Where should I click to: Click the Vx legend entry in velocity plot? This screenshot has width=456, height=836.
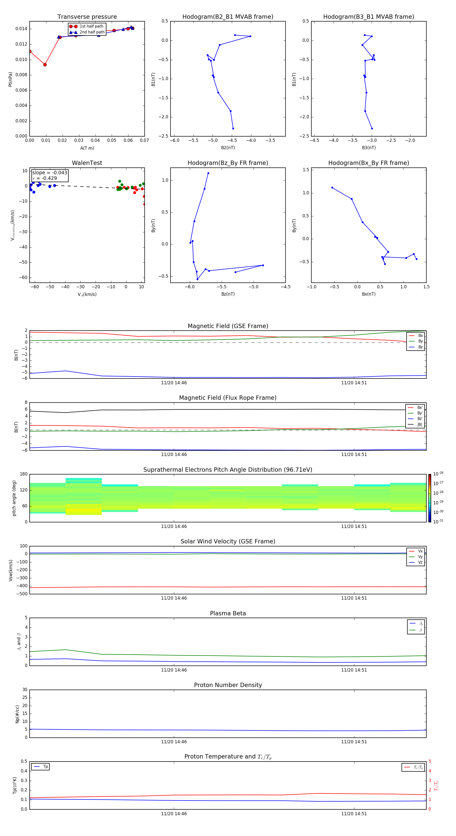pos(416,552)
